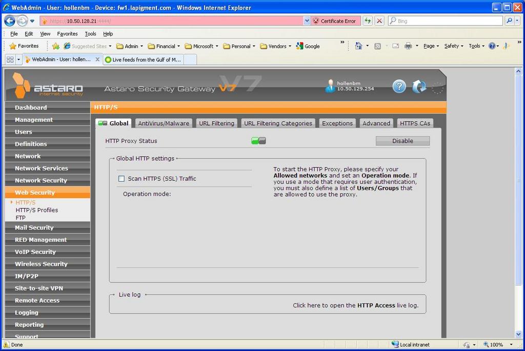Switch to the URL Filtering Categories tab
525x351 pixels.
click(x=278, y=123)
